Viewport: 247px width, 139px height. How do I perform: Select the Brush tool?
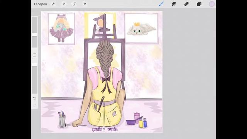(x=161, y=4)
